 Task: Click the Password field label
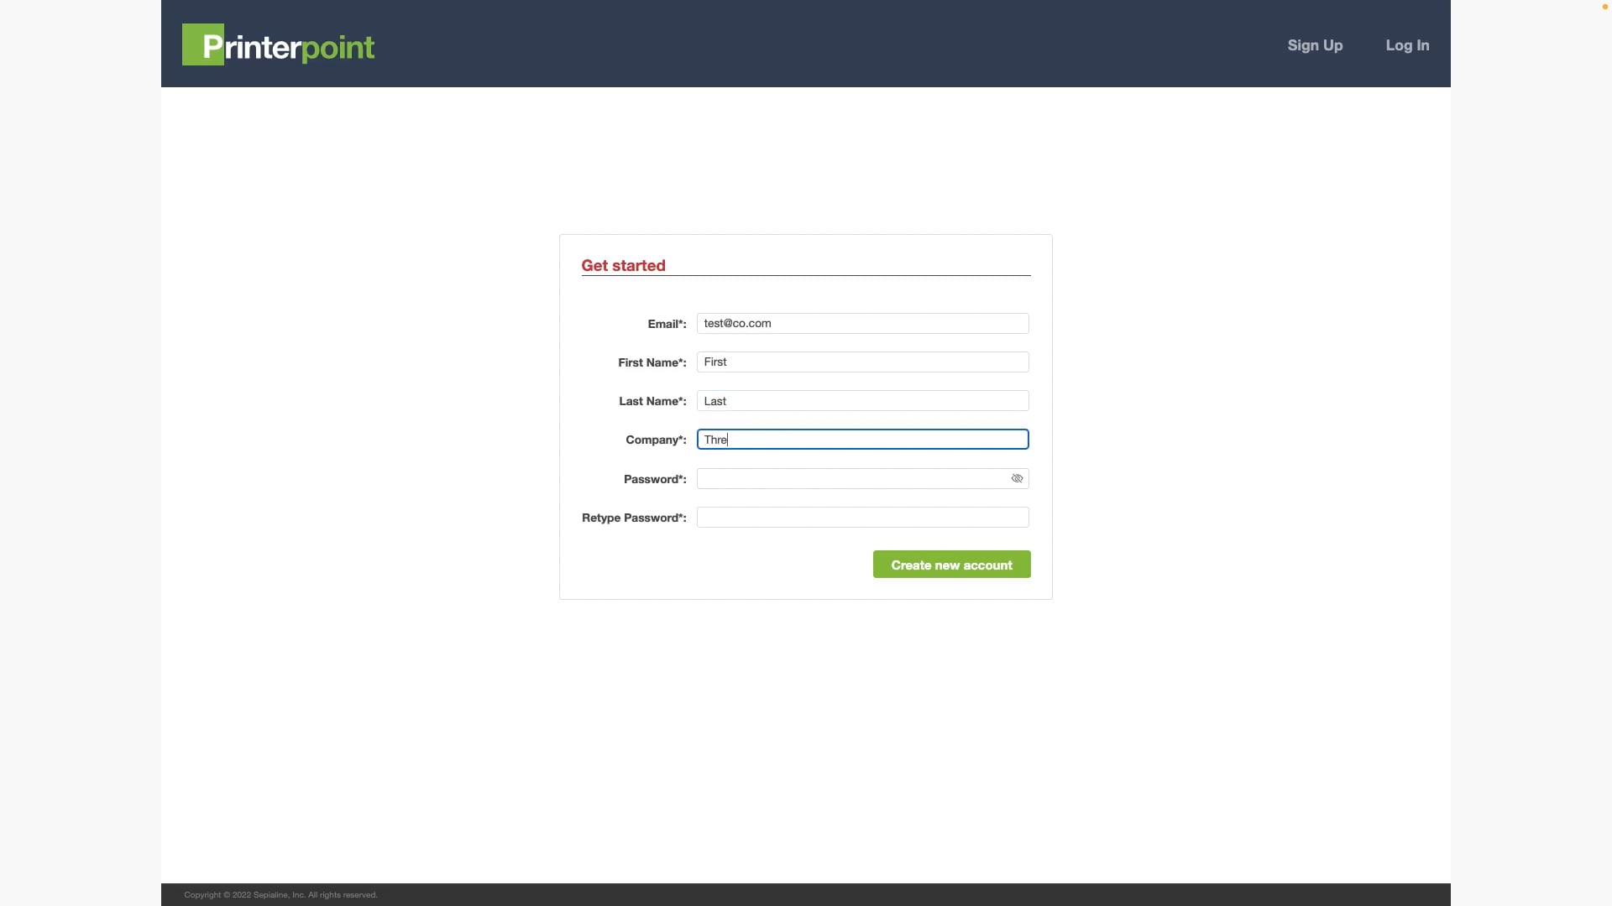point(654,479)
